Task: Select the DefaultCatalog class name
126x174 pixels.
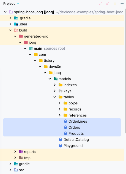Action: [x=76, y=139]
